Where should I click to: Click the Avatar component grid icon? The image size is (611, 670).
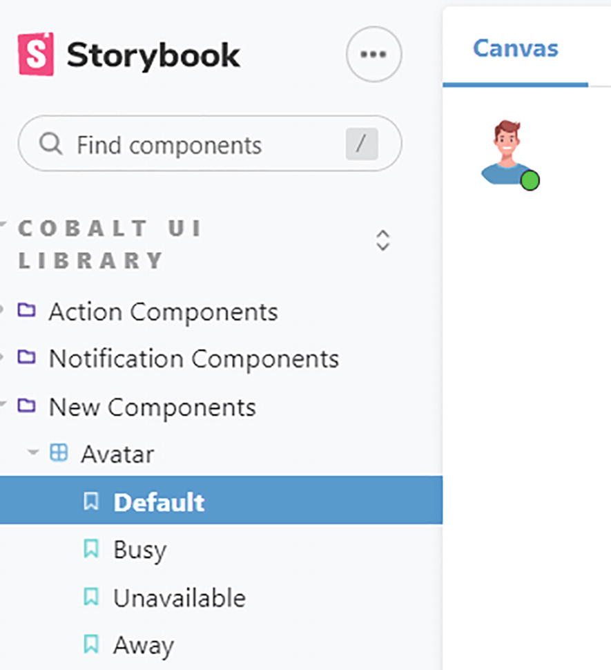point(59,453)
